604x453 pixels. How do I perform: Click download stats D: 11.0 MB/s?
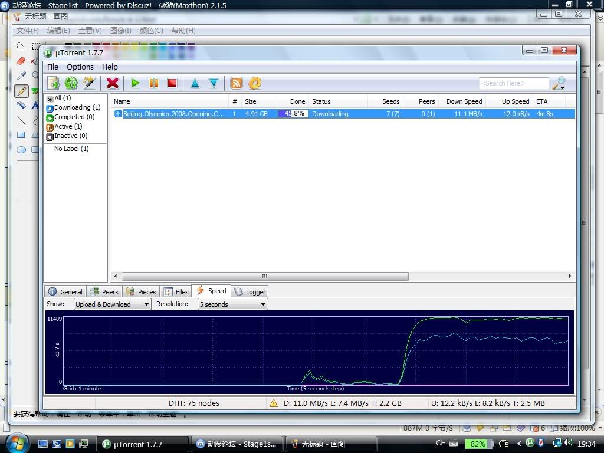pos(343,403)
